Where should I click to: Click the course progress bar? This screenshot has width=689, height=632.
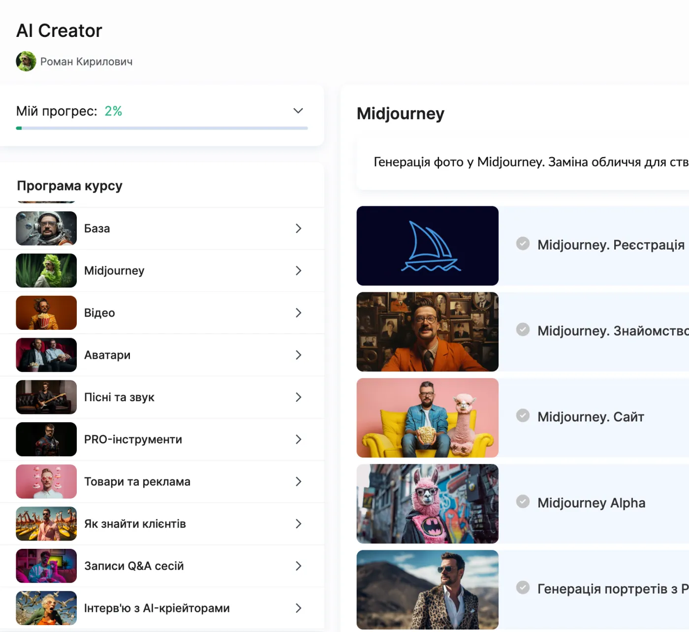162,128
